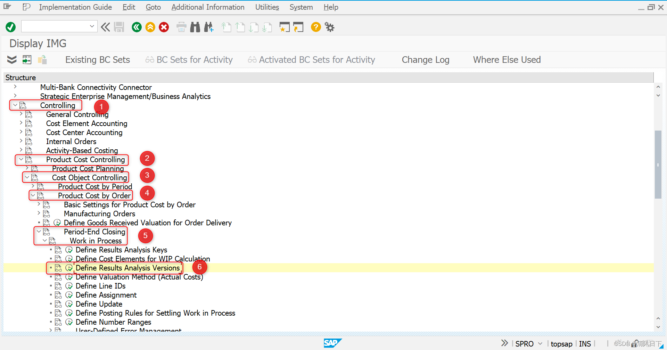This screenshot has width=667, height=350.
Task: Click the red Cancel icon
Action: coord(164,27)
